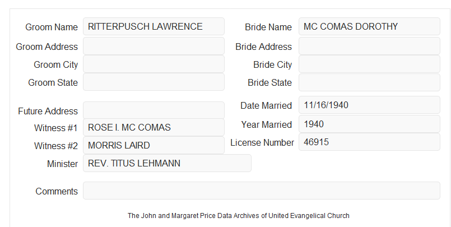451x227 pixels.
Task: Click the Groom Name label
Action: coord(52,27)
